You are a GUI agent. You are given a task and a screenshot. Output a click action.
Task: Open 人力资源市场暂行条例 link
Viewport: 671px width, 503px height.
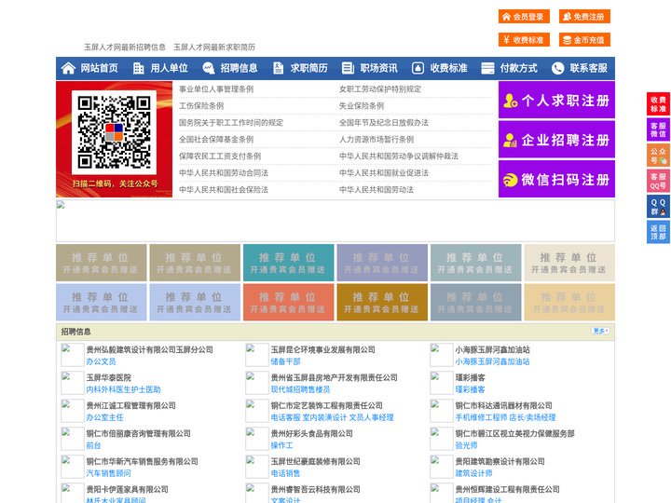tap(377, 140)
